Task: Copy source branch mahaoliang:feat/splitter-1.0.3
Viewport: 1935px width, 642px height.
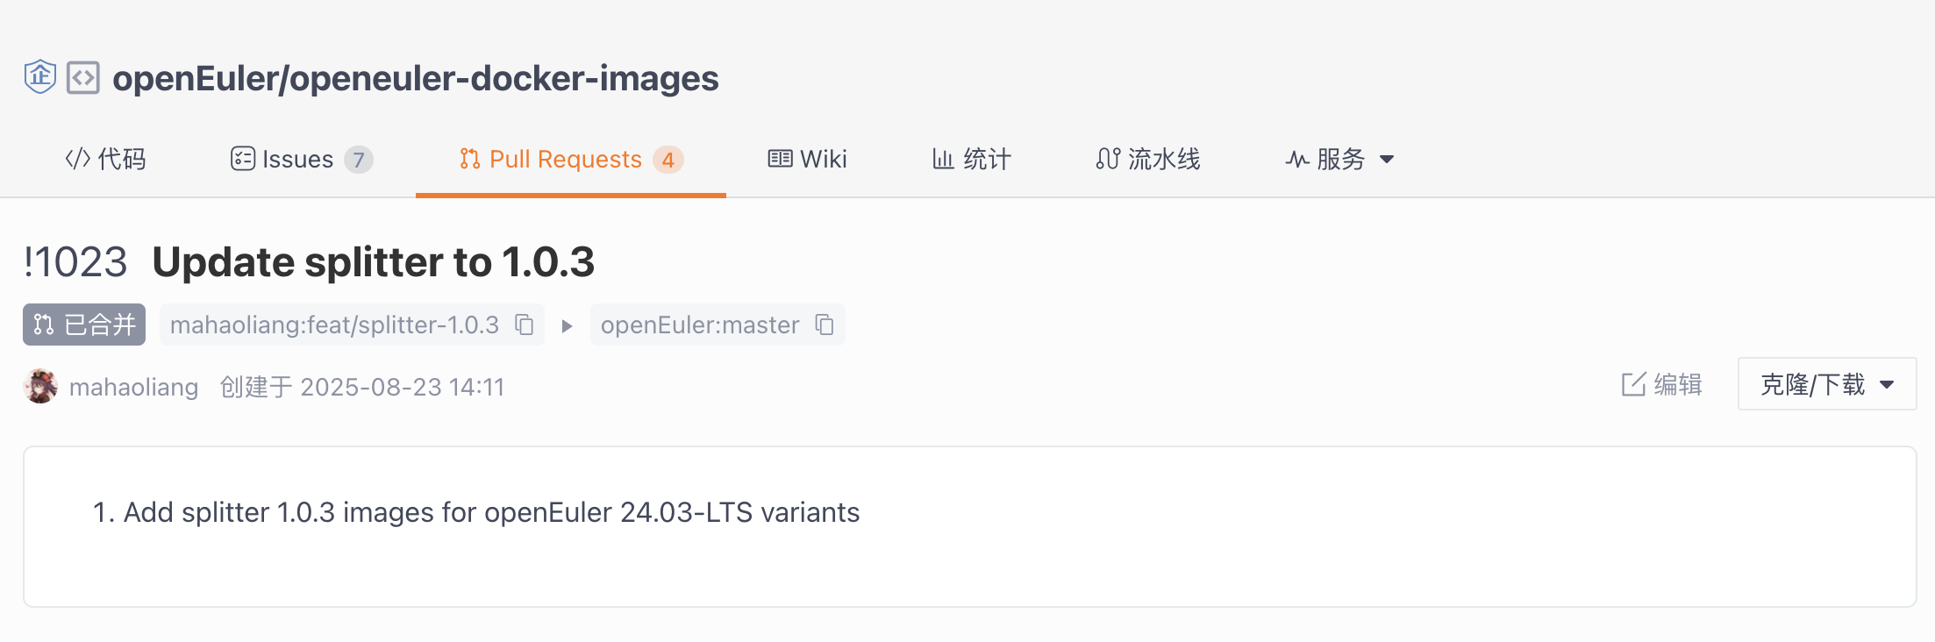Action: click(x=525, y=325)
